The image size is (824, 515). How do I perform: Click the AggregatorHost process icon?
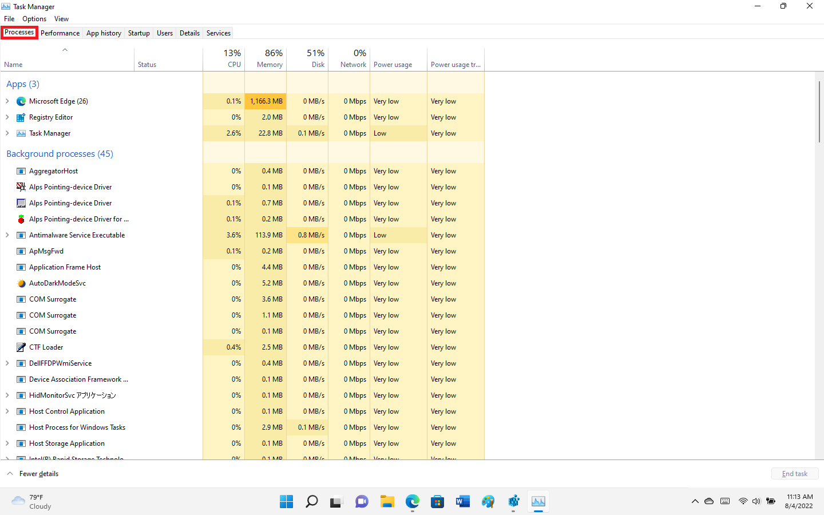21,171
